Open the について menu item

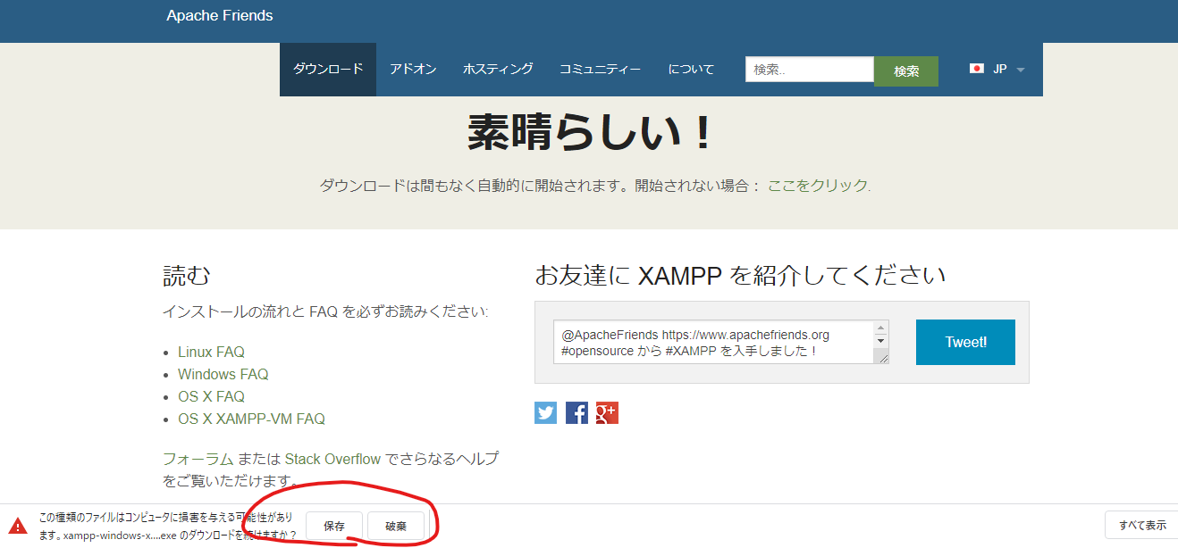[x=691, y=70]
